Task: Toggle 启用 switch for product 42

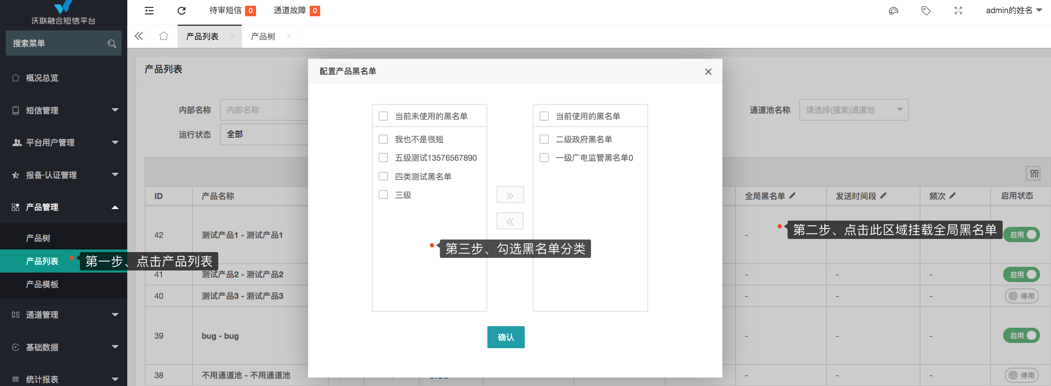Action: point(1022,235)
